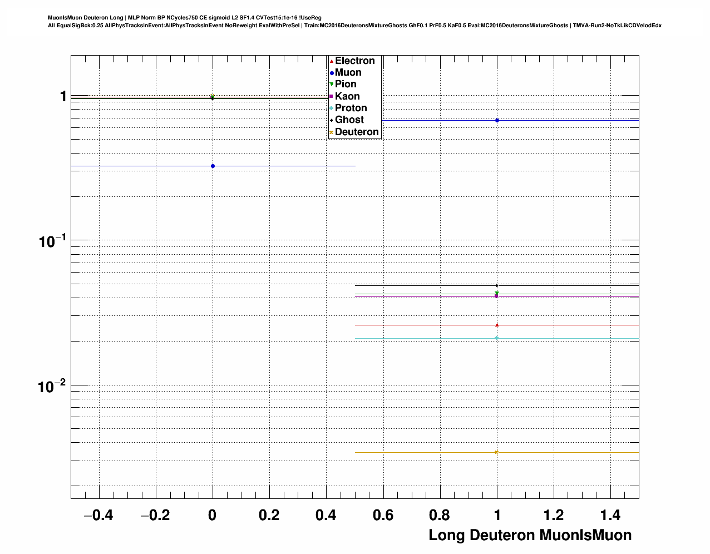This screenshot has width=710, height=554.
Task: Click the x-axis tick label '0.6'
Action: point(383,516)
